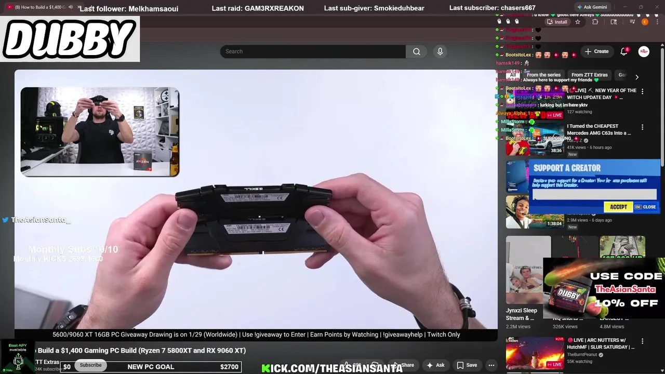The width and height of the screenshot is (665, 374).
Task: Open I Turned the CHEAPEST Mercedes title
Action: click(x=599, y=129)
